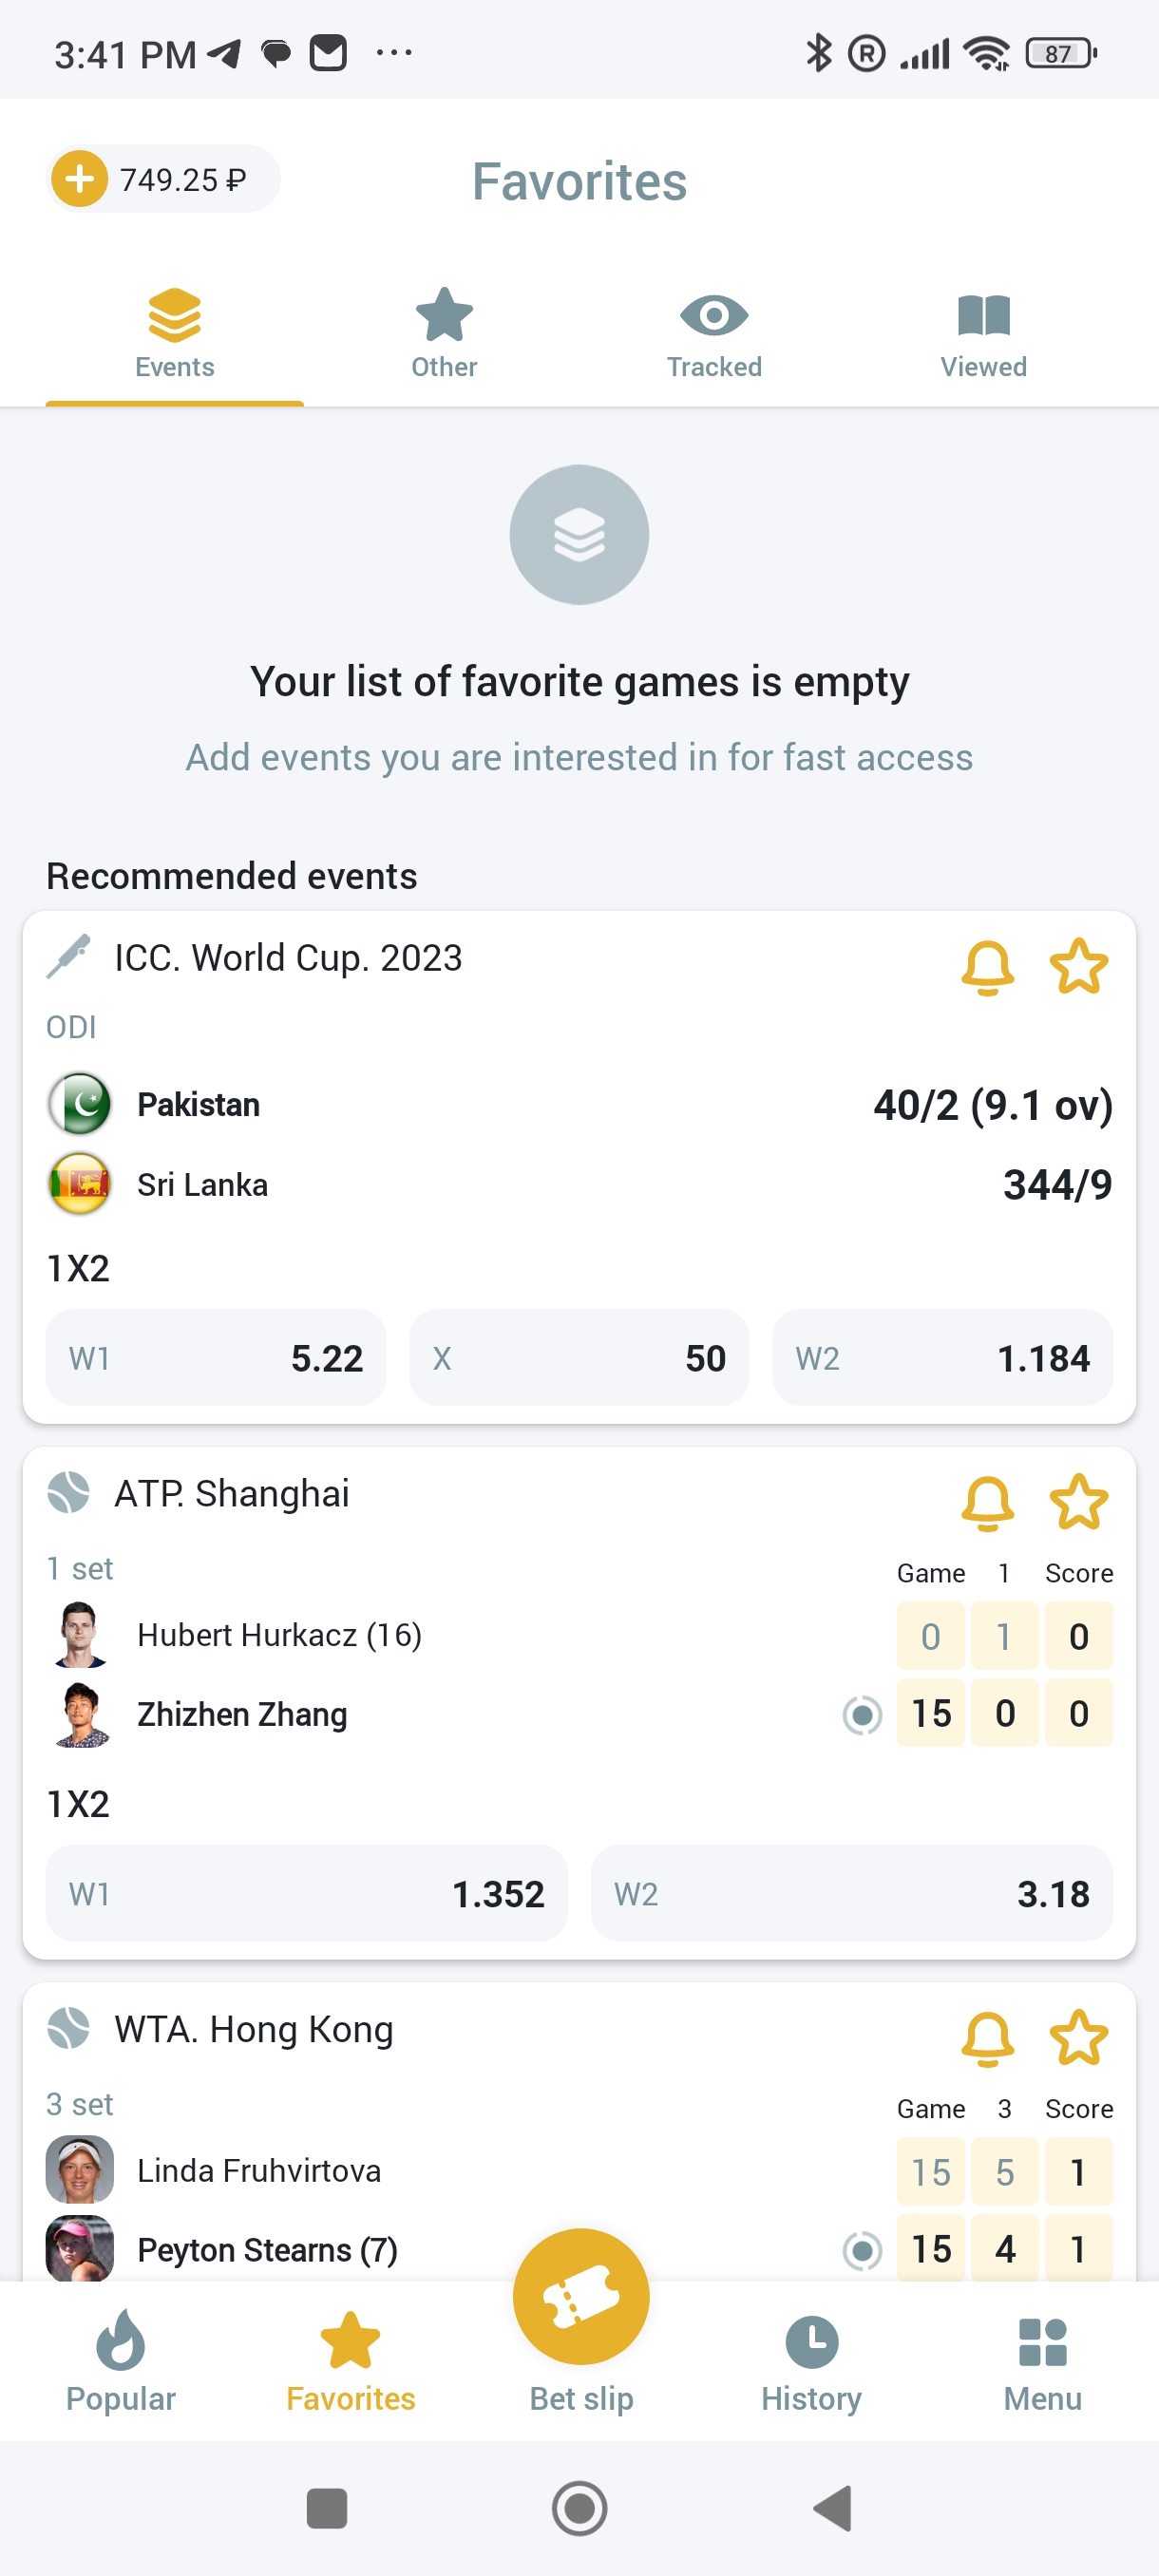Add WTA Hong Kong to favorites
The height and width of the screenshot is (2576, 1159).
click(1078, 2038)
